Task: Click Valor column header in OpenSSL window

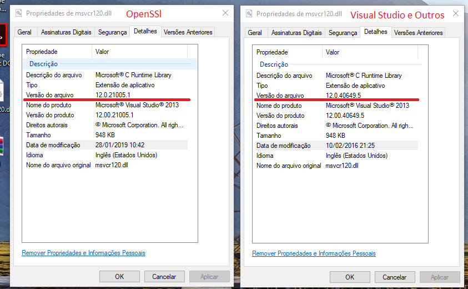Action: (x=140, y=52)
